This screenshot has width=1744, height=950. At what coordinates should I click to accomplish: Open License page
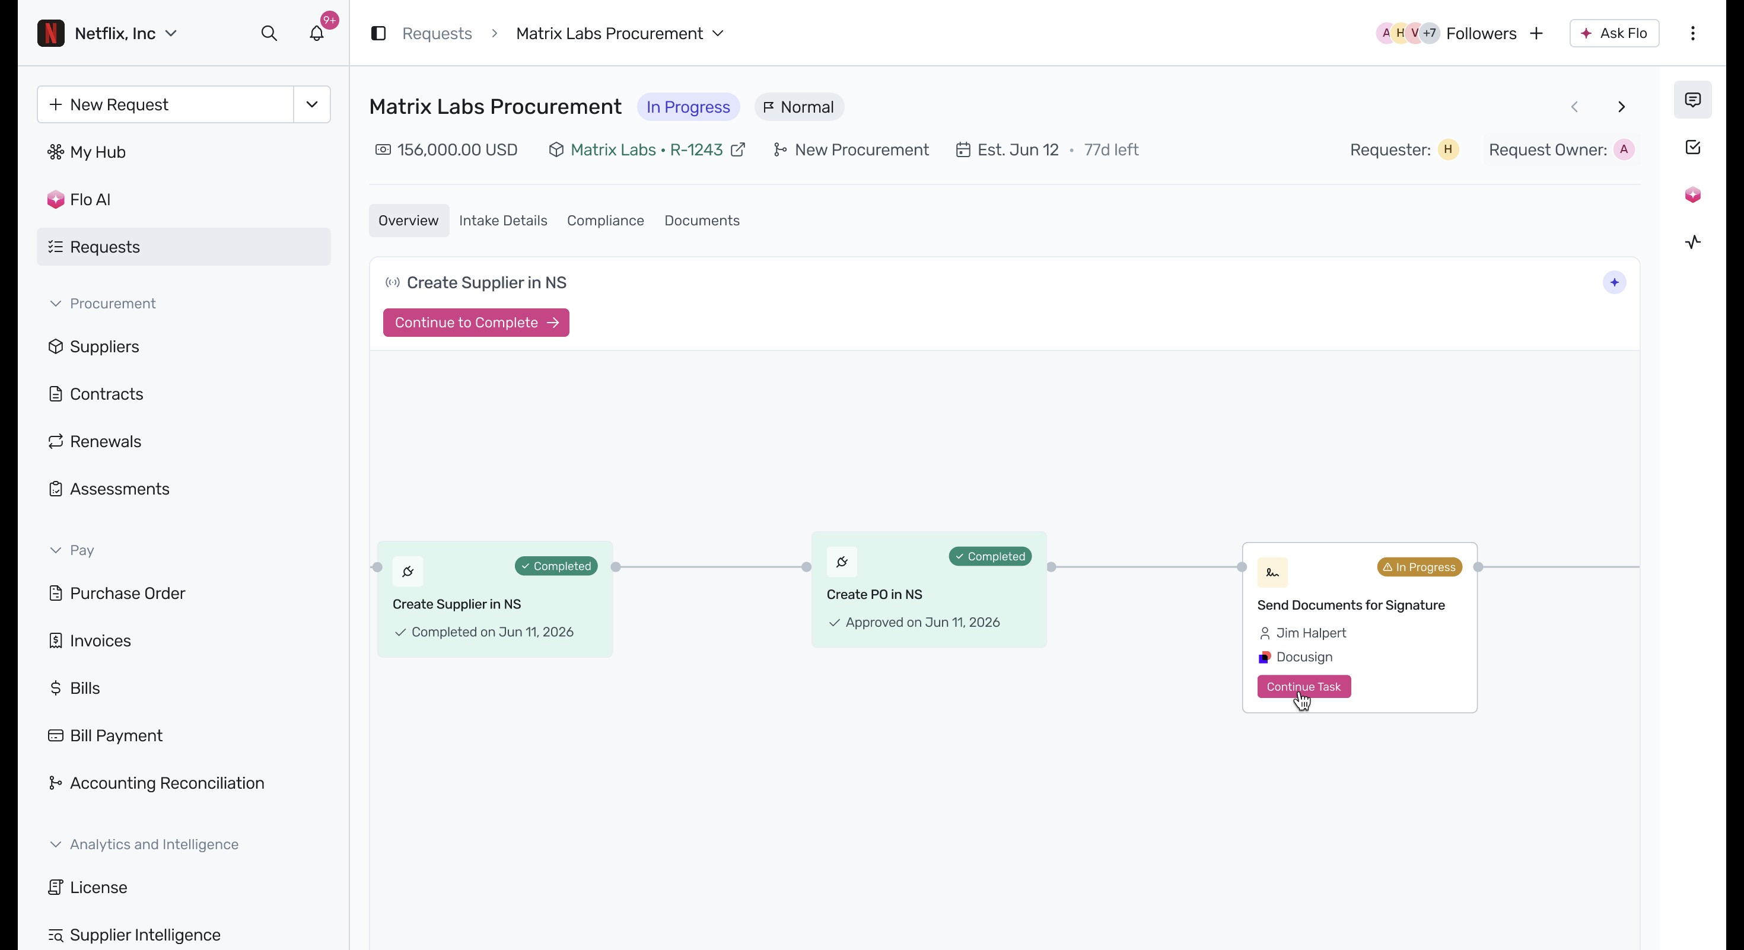point(183,887)
